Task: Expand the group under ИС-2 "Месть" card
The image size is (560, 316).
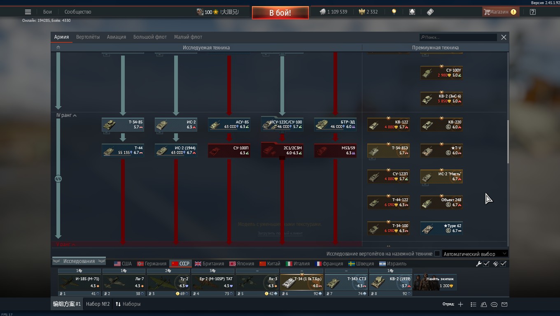Action: pos(425,184)
